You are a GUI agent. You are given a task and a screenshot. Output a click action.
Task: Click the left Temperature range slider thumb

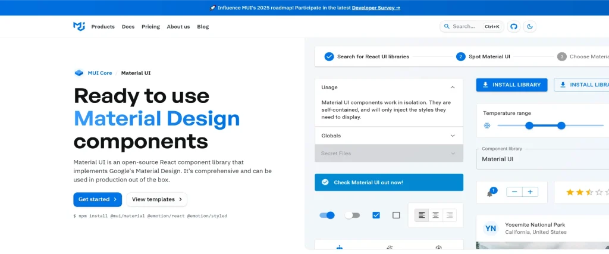click(529, 126)
